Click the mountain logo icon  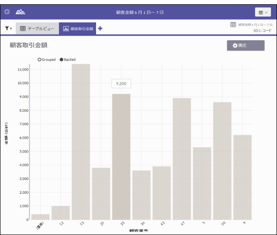(x=20, y=12)
